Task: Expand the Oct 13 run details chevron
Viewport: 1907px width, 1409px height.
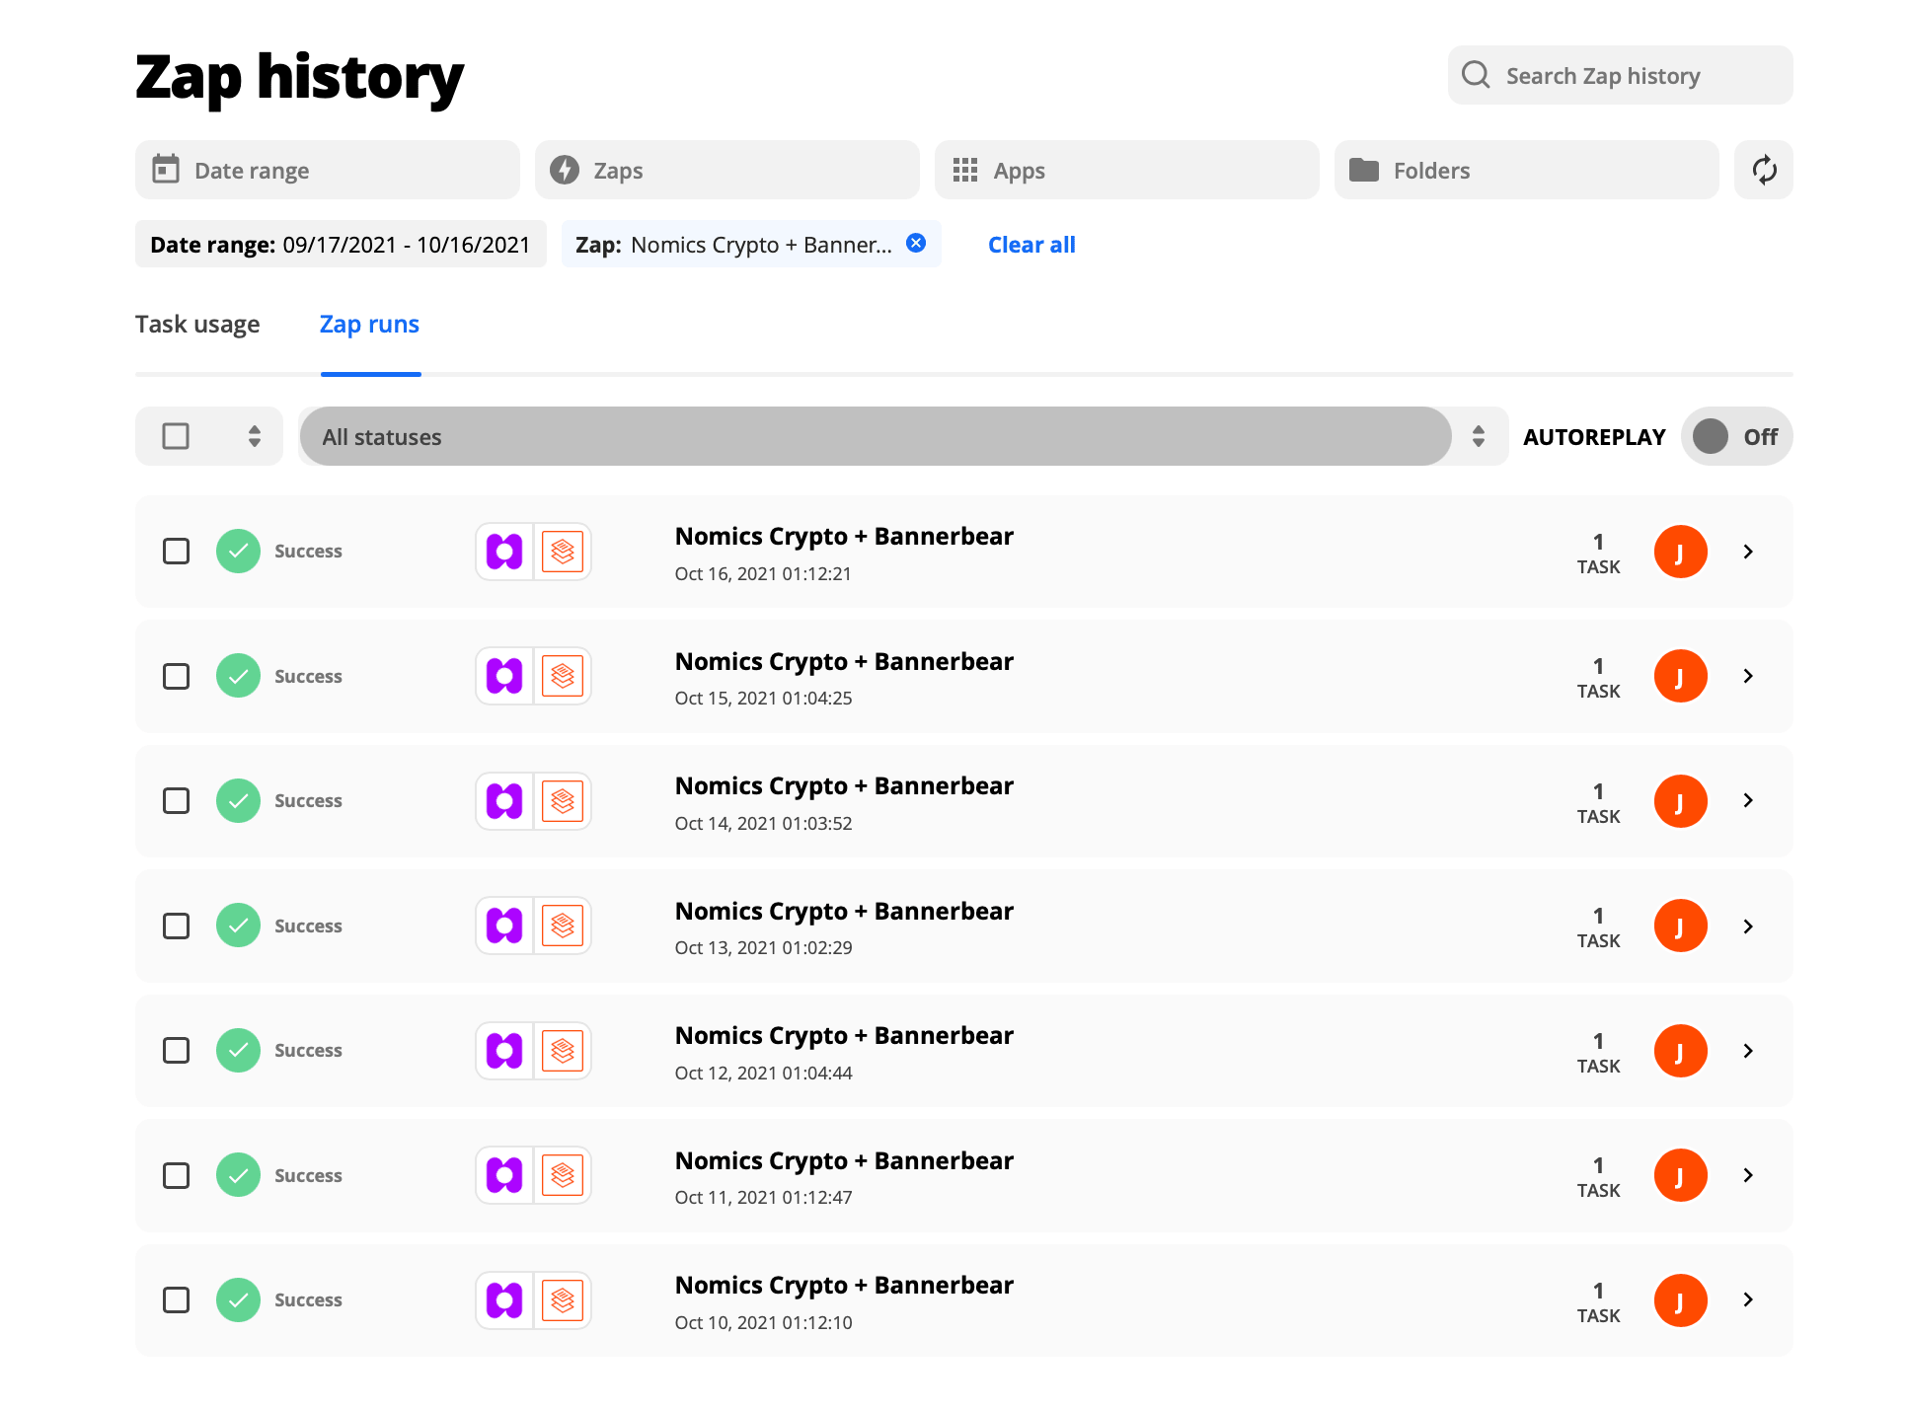Action: coord(1748,926)
